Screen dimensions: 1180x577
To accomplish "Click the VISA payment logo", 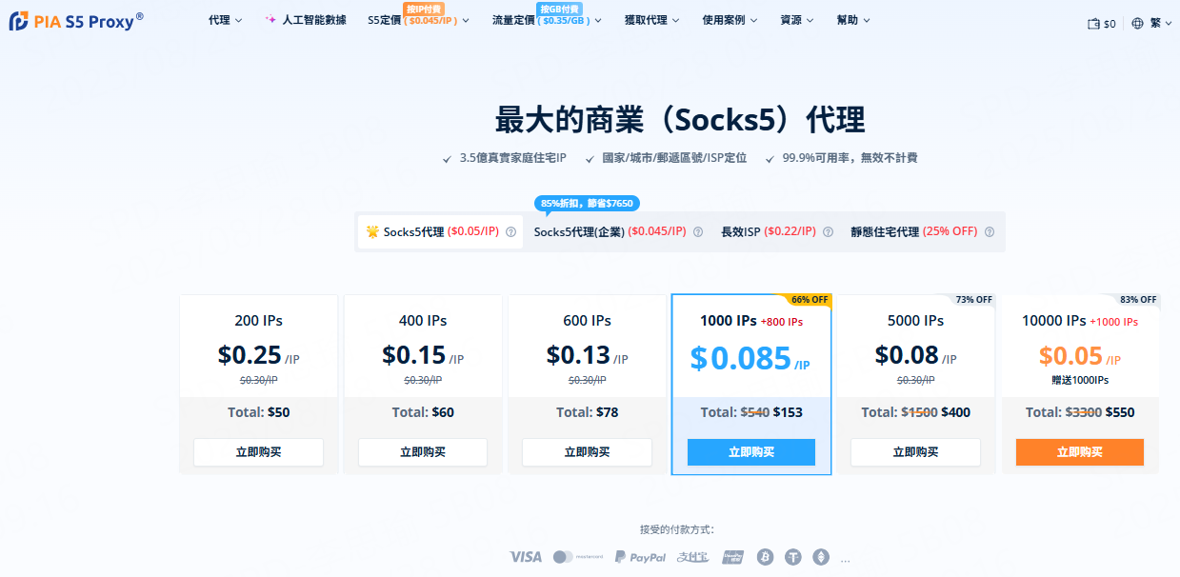I will point(525,557).
